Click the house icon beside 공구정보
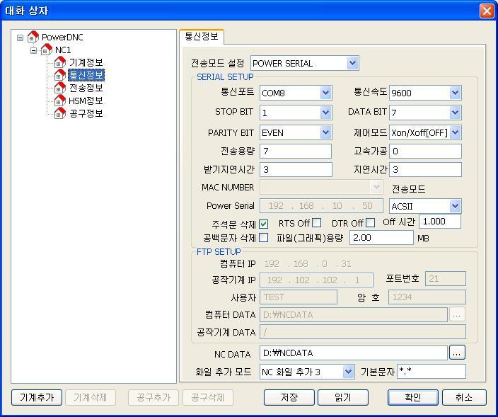This screenshot has height=417, width=498. tap(59, 113)
